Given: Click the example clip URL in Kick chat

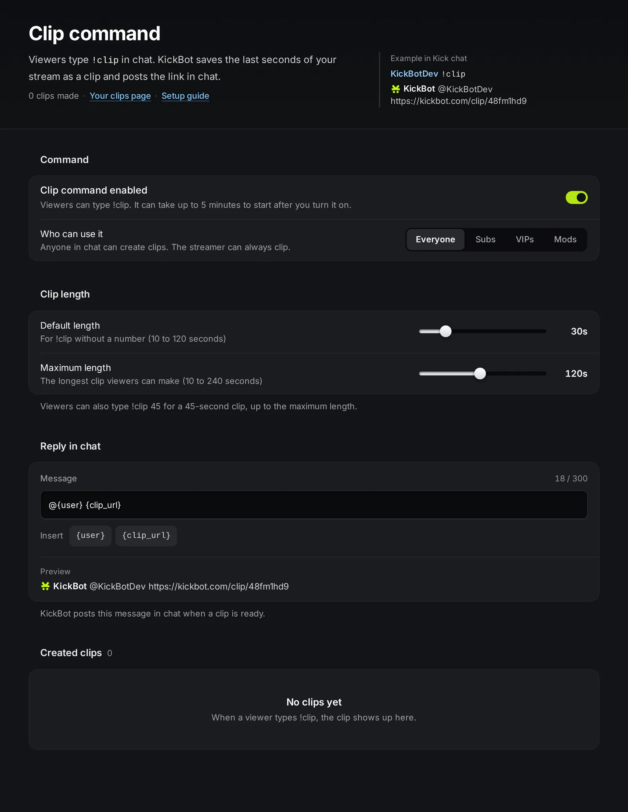Looking at the screenshot, I should click(458, 101).
